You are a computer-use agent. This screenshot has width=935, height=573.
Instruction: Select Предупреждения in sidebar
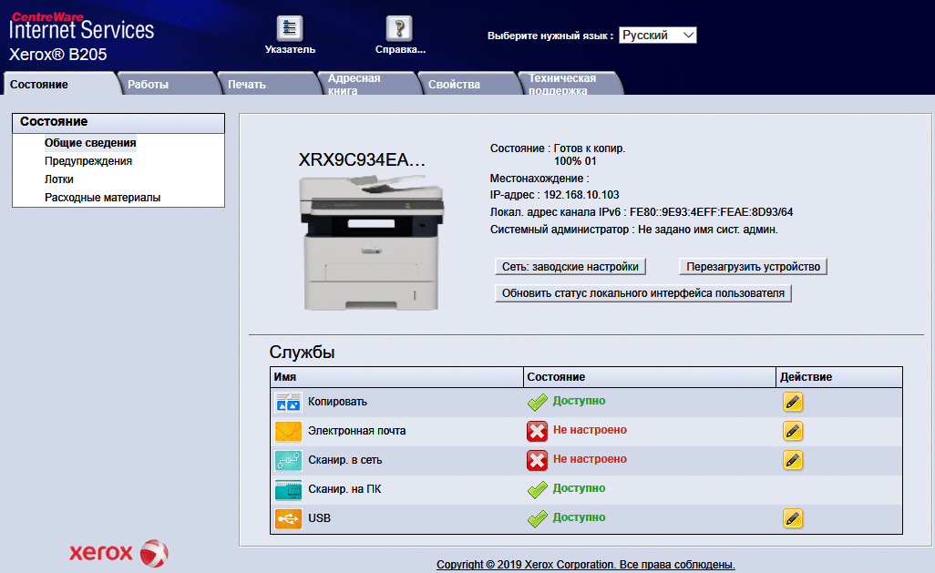(x=88, y=161)
